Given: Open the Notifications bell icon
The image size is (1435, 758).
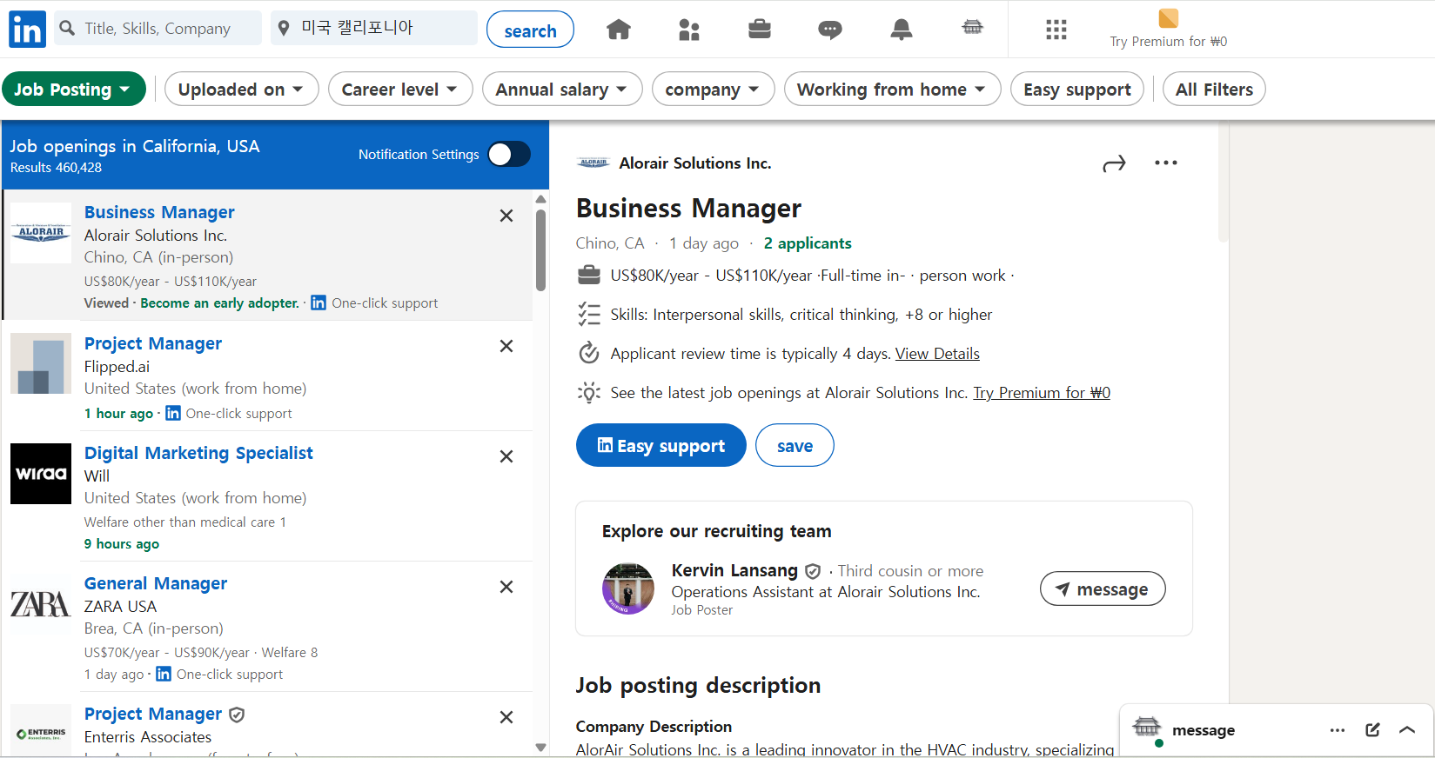Looking at the screenshot, I should (x=902, y=30).
